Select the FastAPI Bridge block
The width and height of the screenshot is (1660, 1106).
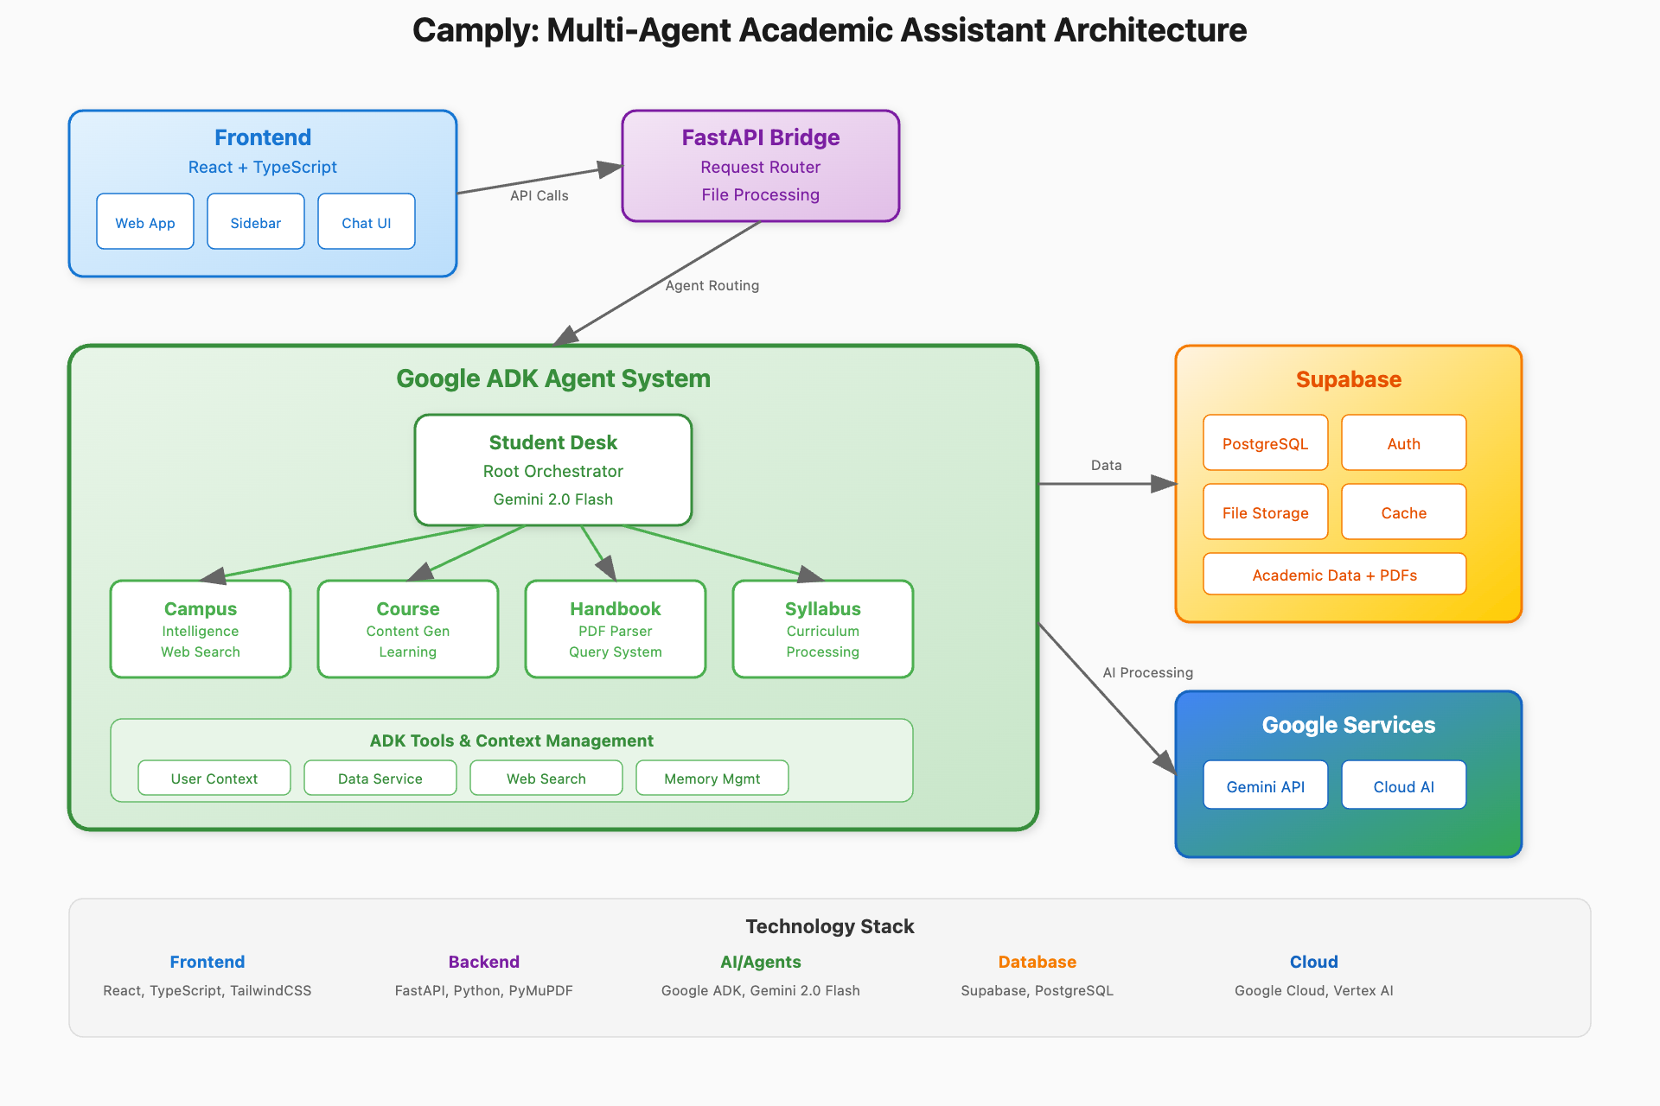pyautogui.click(x=761, y=166)
